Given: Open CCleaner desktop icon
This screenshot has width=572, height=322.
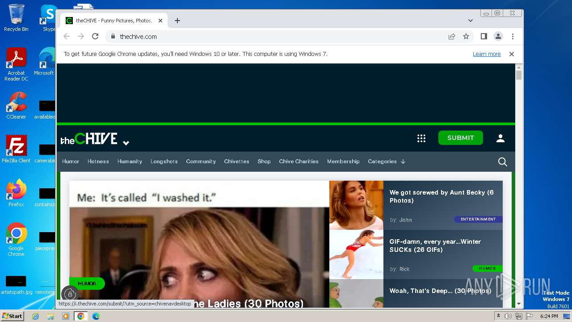Looking at the screenshot, I should tap(16, 106).
